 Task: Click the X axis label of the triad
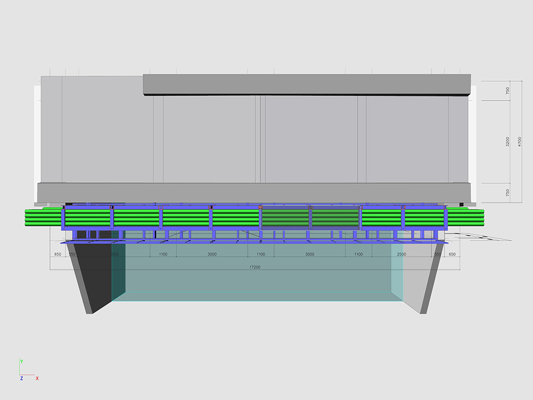37,378
